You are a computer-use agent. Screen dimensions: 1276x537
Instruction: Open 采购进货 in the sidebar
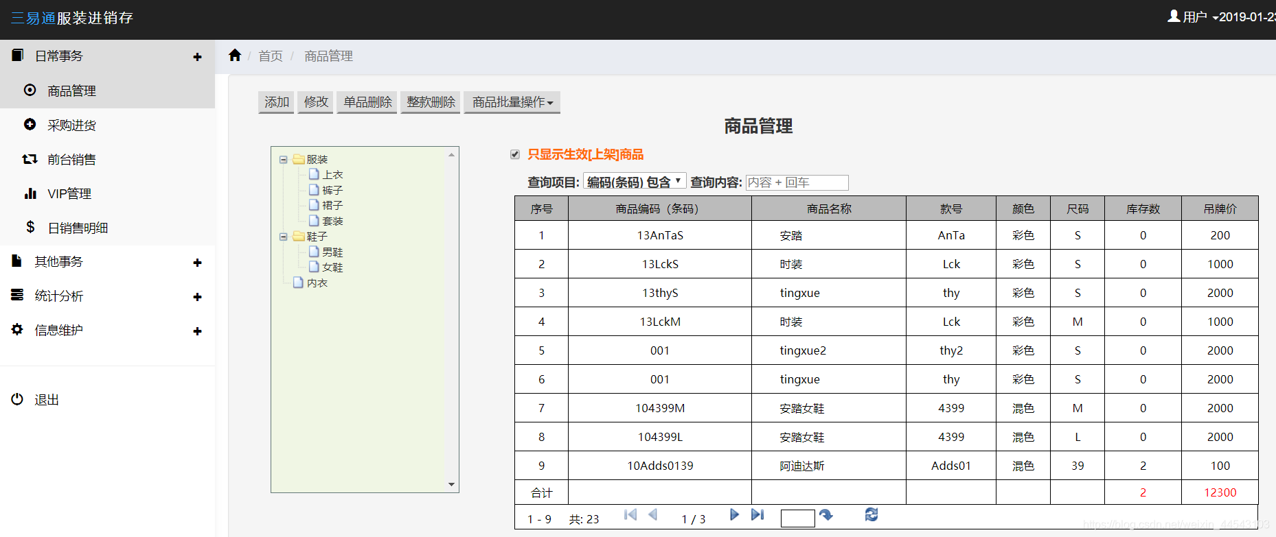pyautogui.click(x=71, y=125)
